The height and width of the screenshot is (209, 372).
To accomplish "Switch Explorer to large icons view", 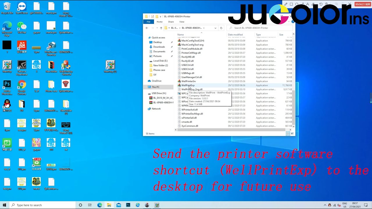I will (x=292, y=134).
